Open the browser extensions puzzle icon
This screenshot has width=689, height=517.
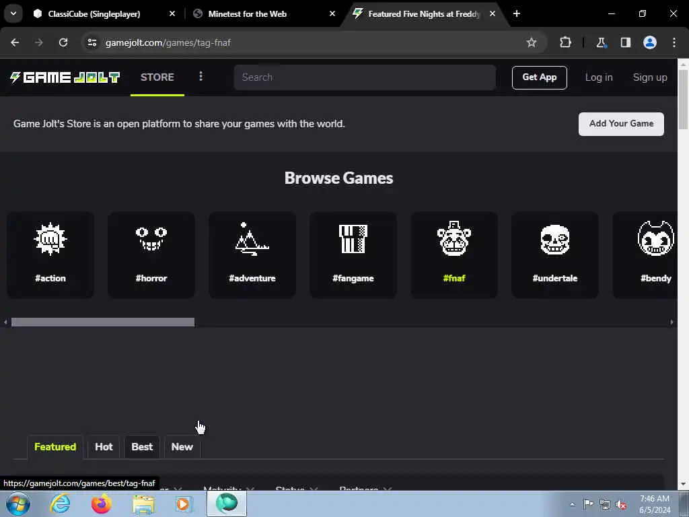point(565,42)
